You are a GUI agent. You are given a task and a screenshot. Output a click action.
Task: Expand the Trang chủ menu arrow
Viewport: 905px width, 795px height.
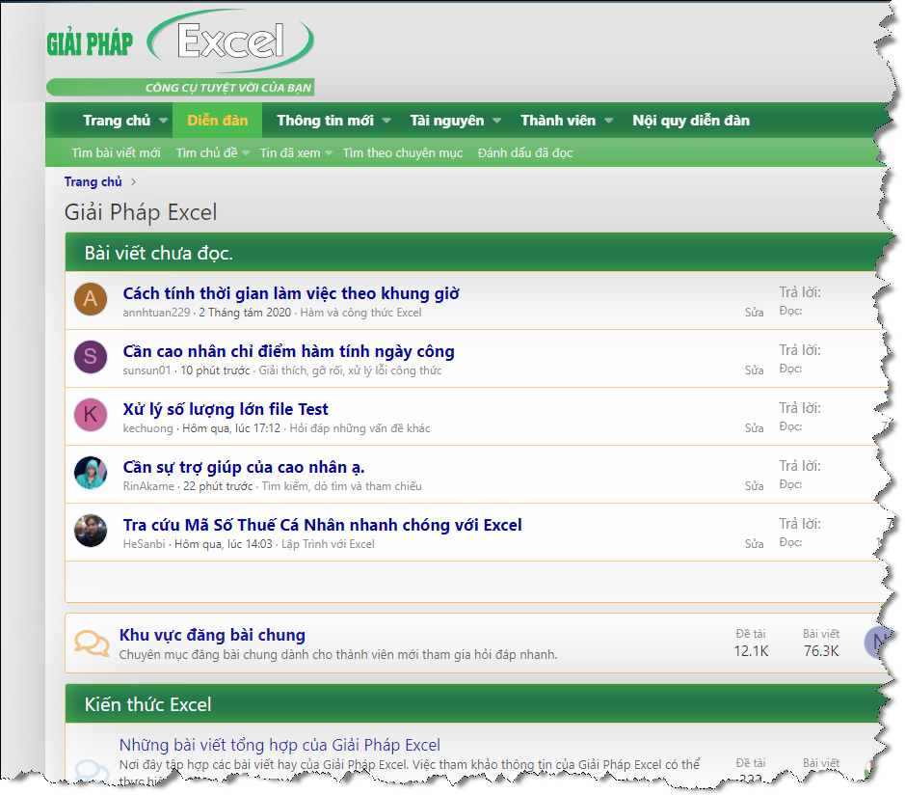[x=161, y=121]
